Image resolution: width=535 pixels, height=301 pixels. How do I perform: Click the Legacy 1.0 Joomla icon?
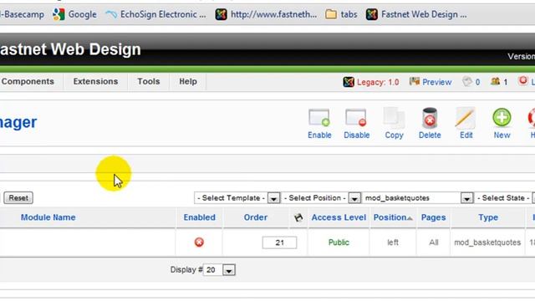tap(349, 82)
